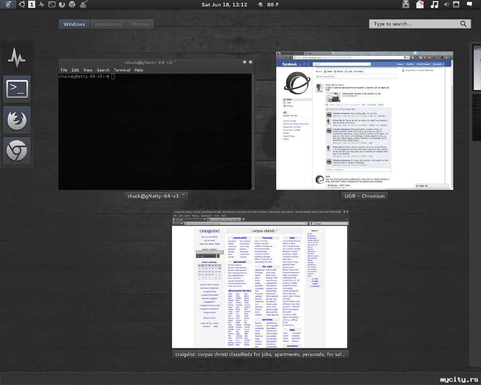Switch to the Themes tab
481x385 pixels.
(x=140, y=24)
